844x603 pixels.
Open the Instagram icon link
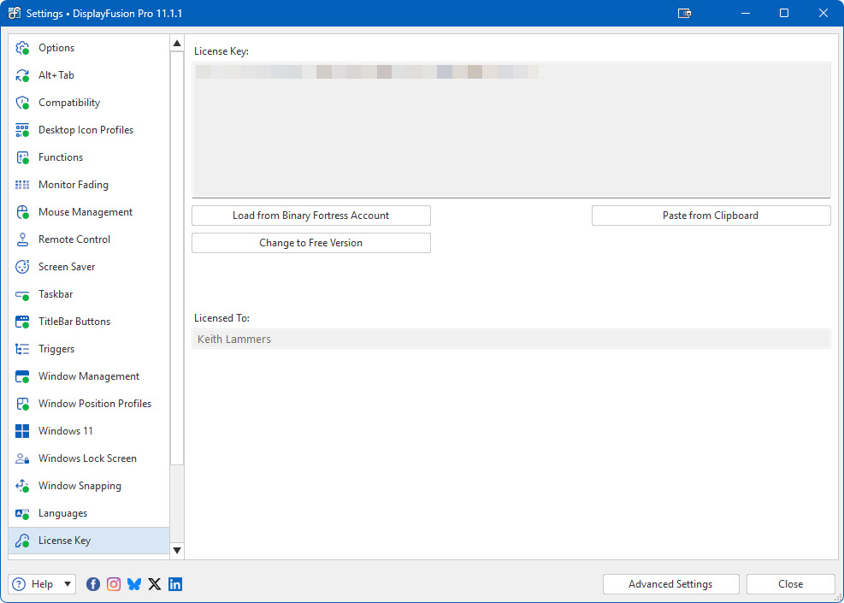[x=114, y=584]
